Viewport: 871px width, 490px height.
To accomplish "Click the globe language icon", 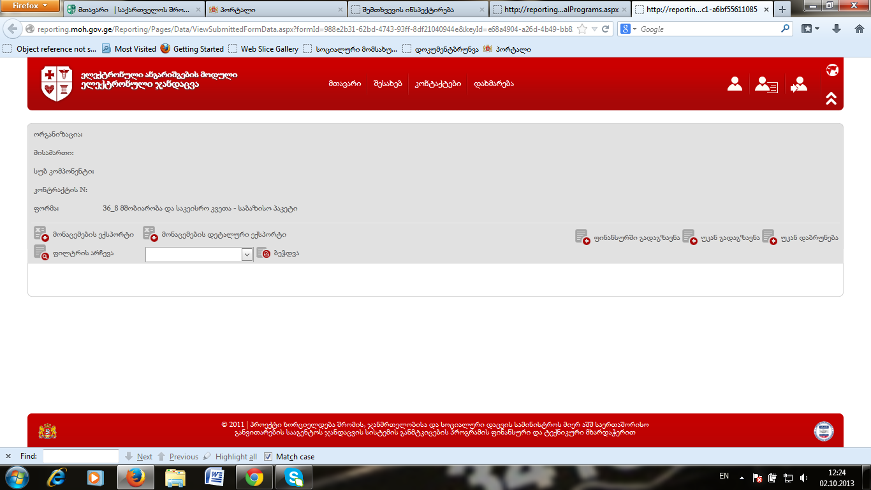I will click(x=831, y=70).
